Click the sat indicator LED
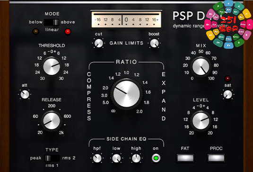Viewport: 253px width, 172px height. pyautogui.click(x=227, y=79)
